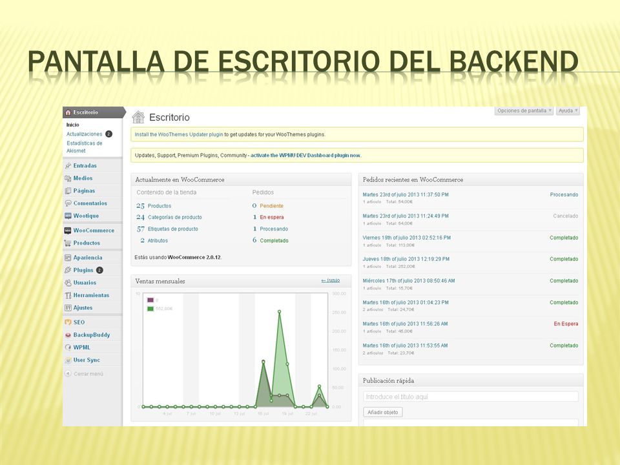Click the purple legend swatch in sales chart
Image resolution: width=620 pixels, height=465 pixels.
[x=150, y=300]
